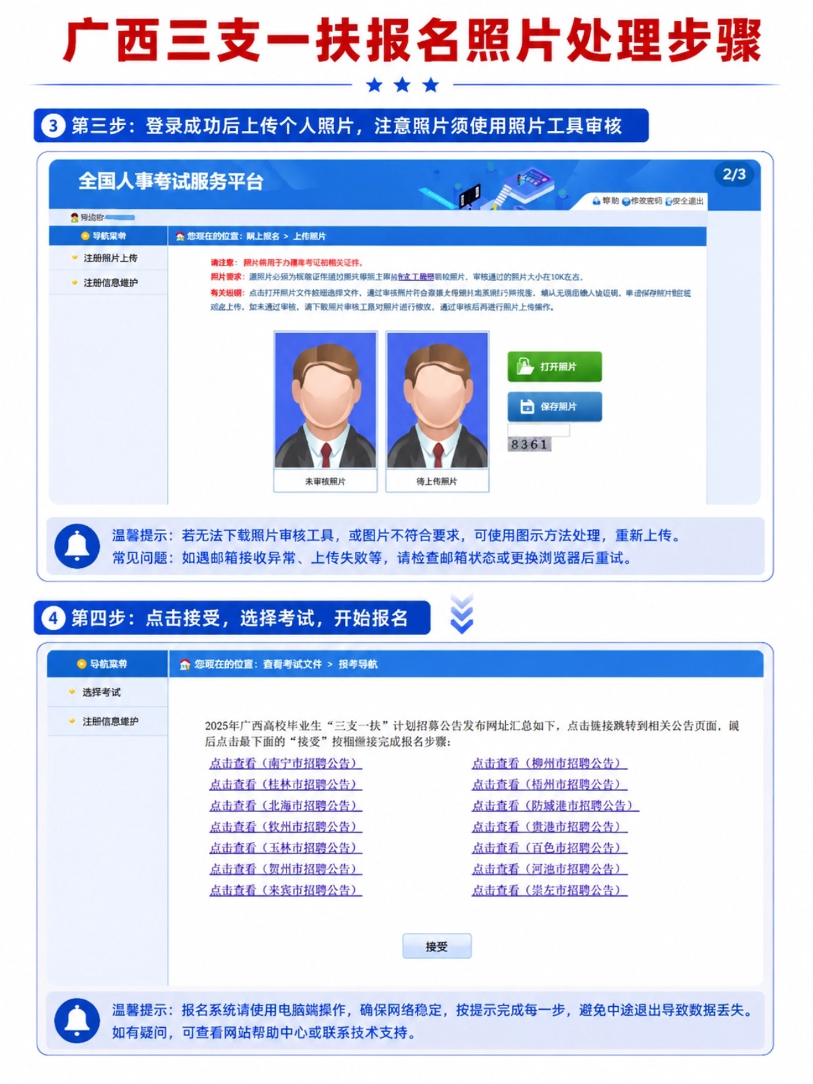Screen dimensions: 813x1084
Task: Click the 接受 accept button
Action: (437, 947)
